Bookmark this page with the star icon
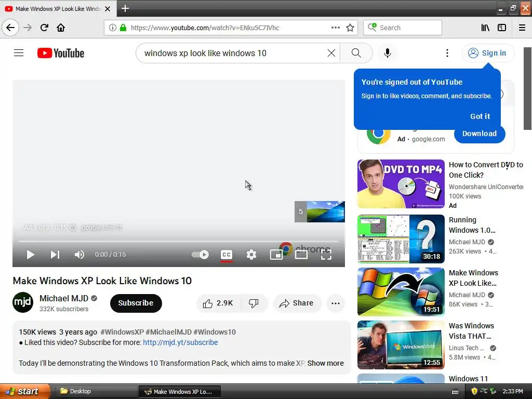The width and height of the screenshot is (532, 399). 350,28
